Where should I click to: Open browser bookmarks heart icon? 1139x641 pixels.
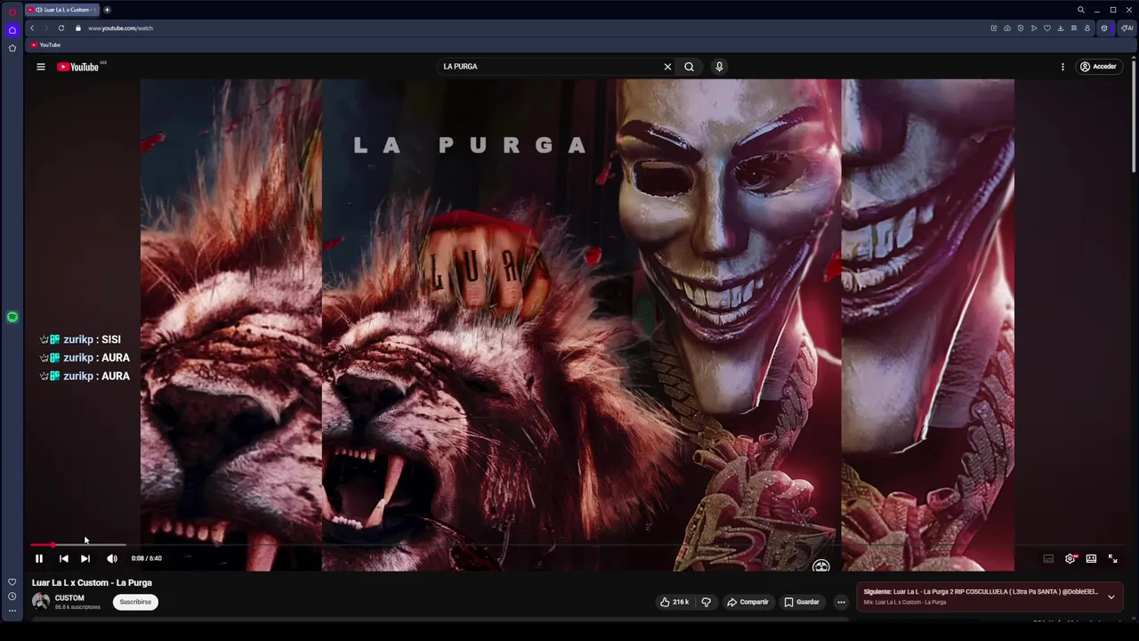click(x=1047, y=28)
